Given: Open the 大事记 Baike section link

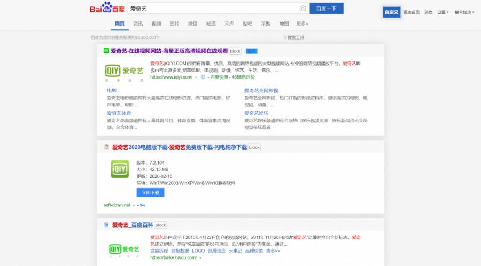Looking at the screenshot, I should point(235,251).
